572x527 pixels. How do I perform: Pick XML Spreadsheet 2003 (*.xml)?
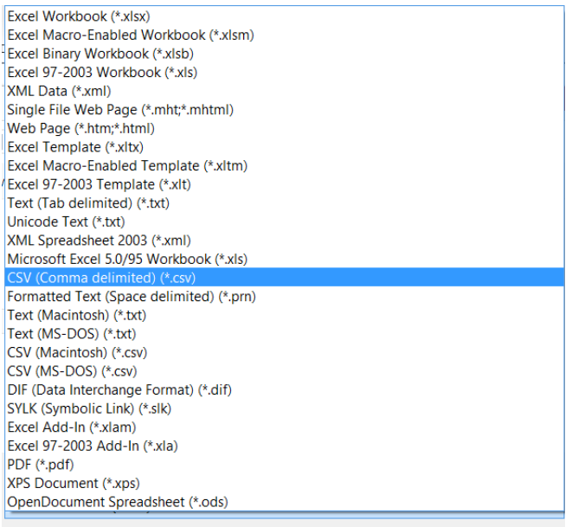tap(285, 241)
